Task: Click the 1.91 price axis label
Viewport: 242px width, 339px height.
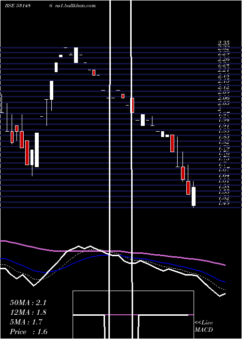Action: pos(224,126)
